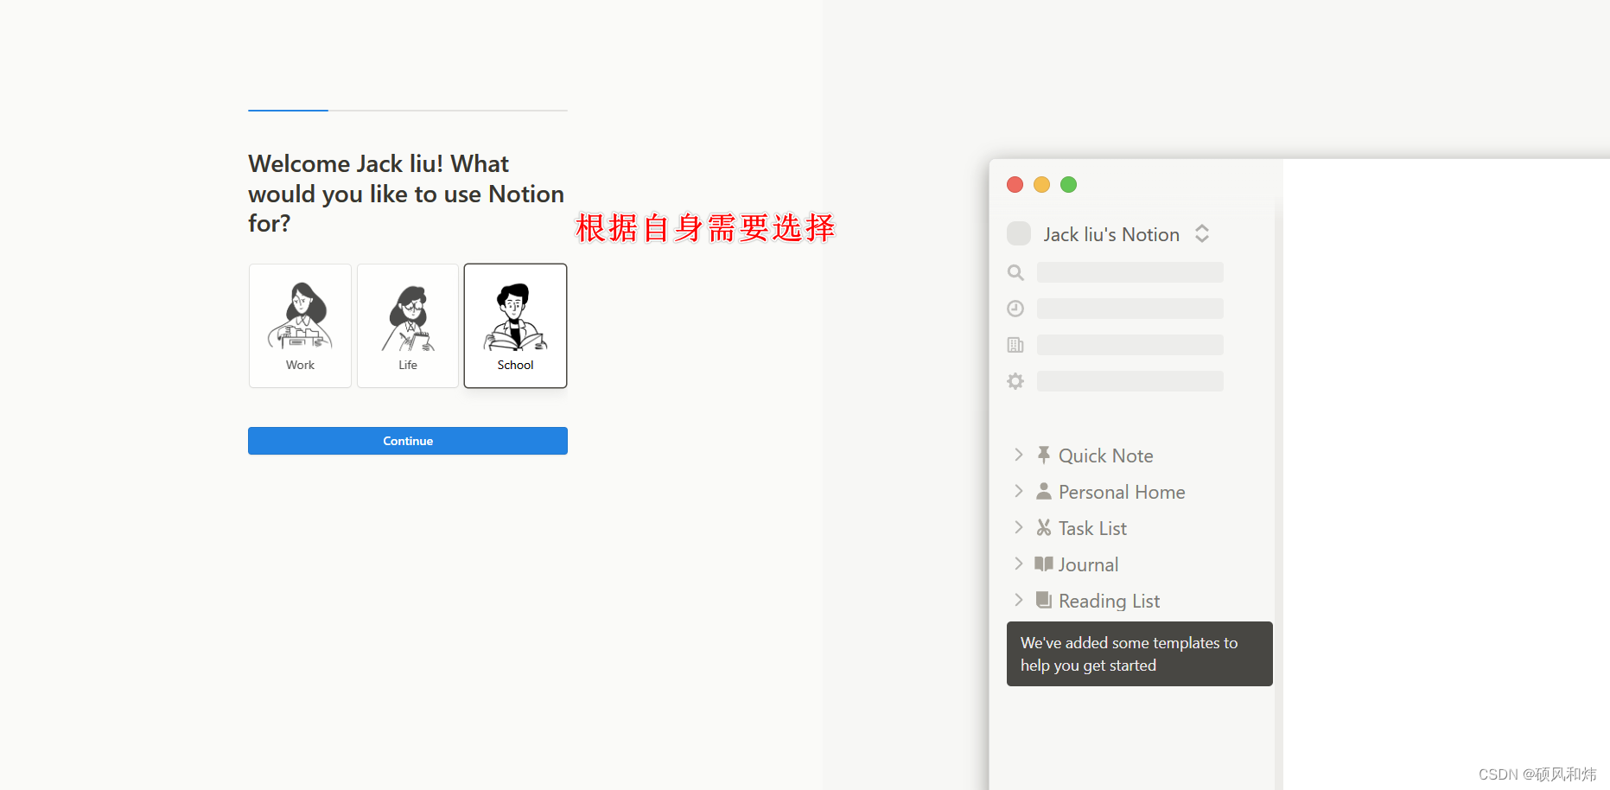Expand the Quick Note page chevron
This screenshot has width=1610, height=790.
(x=1019, y=455)
